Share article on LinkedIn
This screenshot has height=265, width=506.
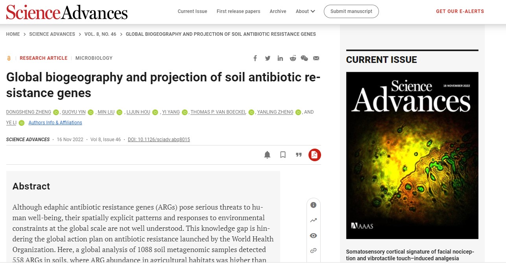tap(280, 58)
